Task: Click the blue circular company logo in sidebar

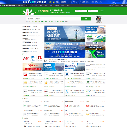Action: click(x=33, y=59)
